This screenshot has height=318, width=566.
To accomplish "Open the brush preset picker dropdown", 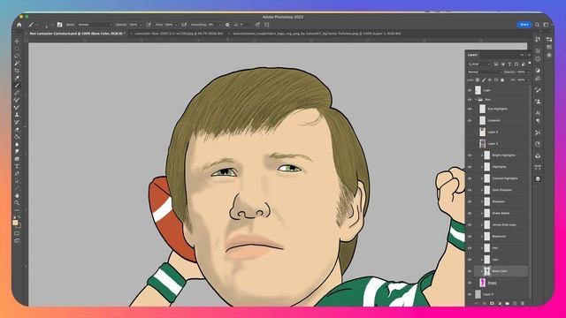I will tap(51, 25).
